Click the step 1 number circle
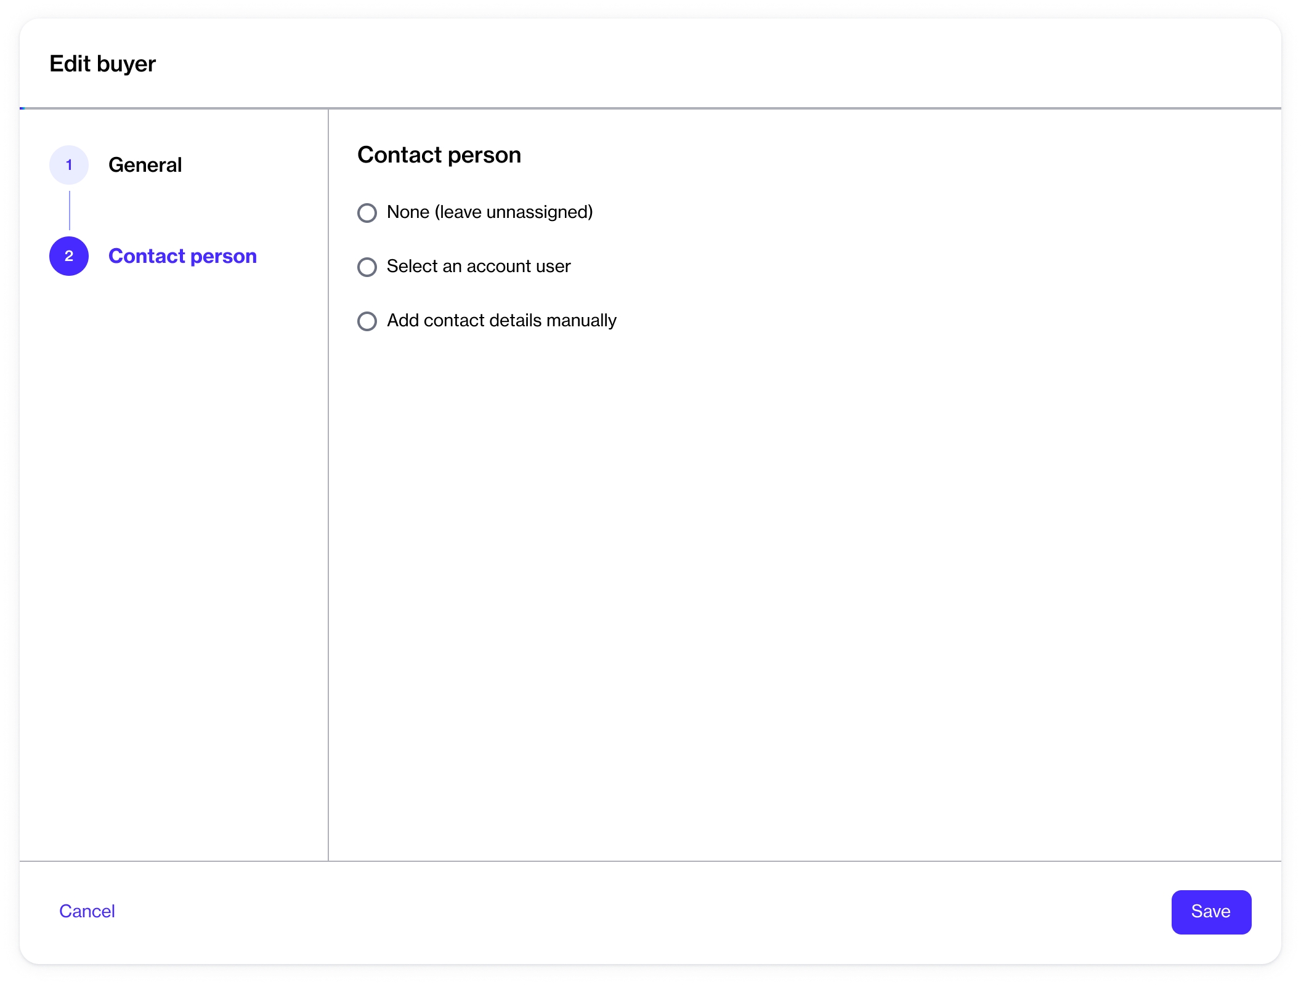 [69, 165]
